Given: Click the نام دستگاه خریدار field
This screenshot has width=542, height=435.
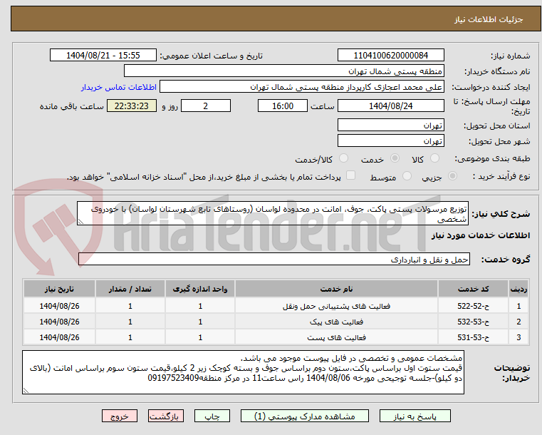Looking at the screenshot, I should (x=283, y=71).
